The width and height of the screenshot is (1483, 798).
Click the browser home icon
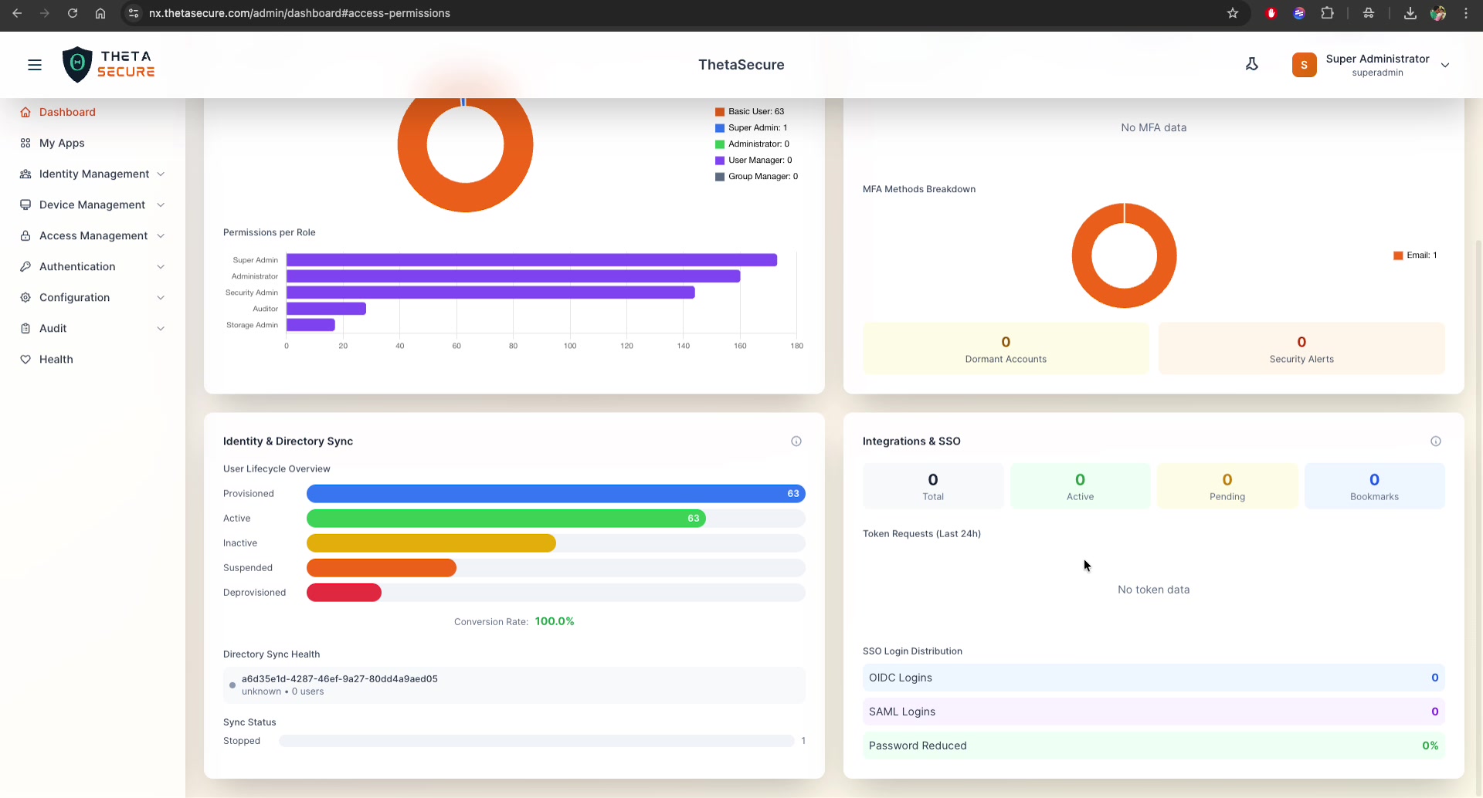100,13
